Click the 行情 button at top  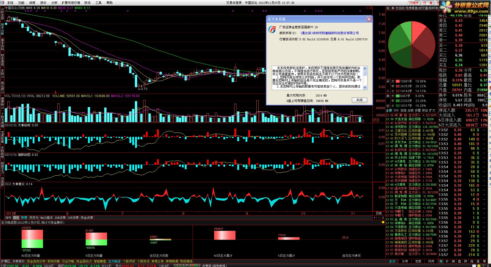pyautogui.click(x=428, y=3)
